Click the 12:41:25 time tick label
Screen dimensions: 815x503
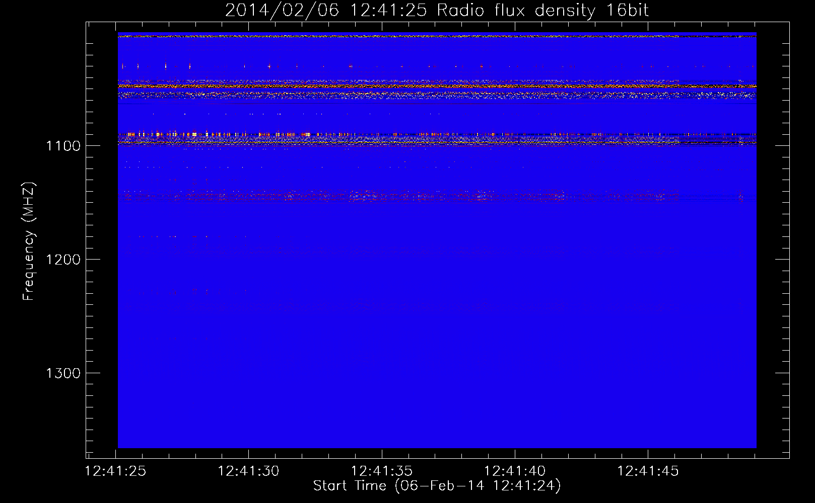tap(115, 471)
